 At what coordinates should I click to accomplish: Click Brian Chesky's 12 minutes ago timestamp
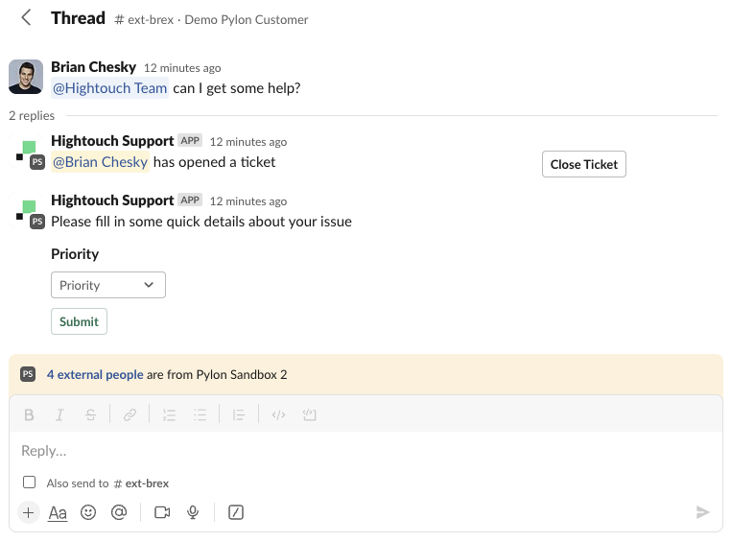(x=182, y=68)
